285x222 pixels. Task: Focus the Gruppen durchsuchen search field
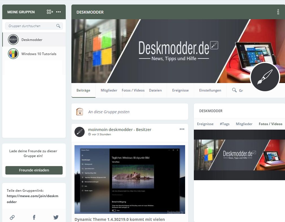(x=34, y=26)
